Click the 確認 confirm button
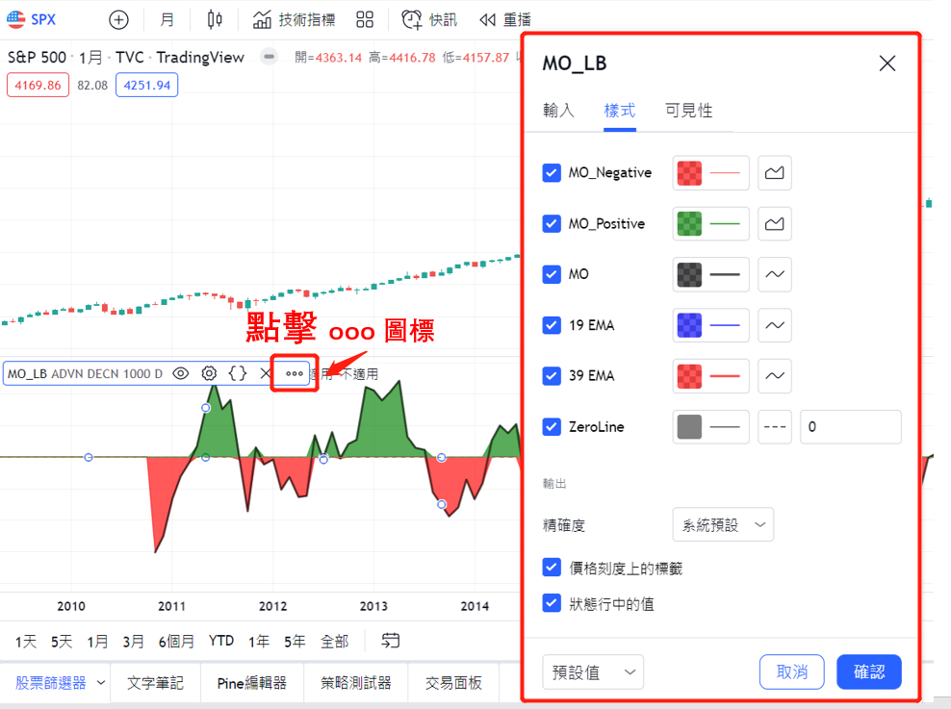Image resolution: width=951 pixels, height=709 pixels. 869,671
